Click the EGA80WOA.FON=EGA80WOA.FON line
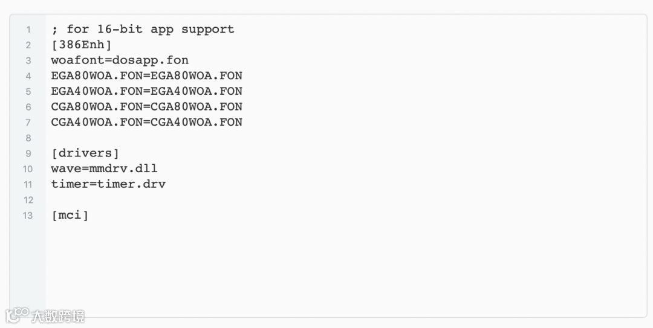Image resolution: width=653 pixels, height=328 pixels. (146, 76)
